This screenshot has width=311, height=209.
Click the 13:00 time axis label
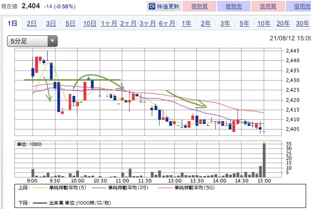(x=175, y=181)
